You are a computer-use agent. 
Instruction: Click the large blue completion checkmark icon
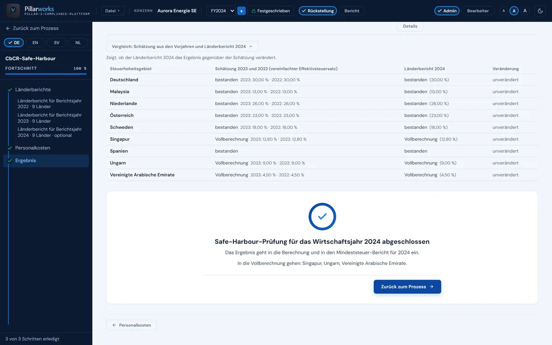(x=322, y=217)
